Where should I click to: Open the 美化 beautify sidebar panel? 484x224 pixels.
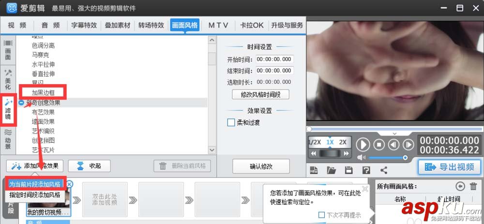coord(8,80)
